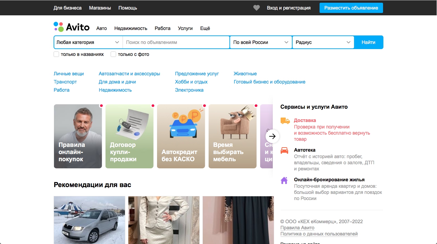
Task: Open 'Политика о данных пользователей' link
Action: coord(319,234)
